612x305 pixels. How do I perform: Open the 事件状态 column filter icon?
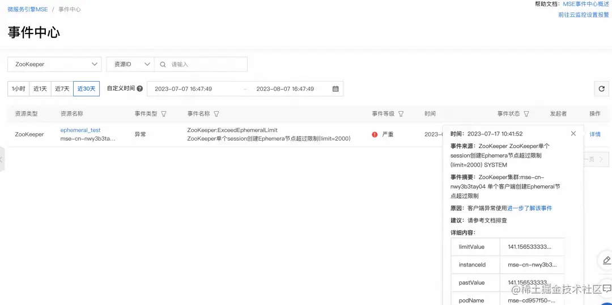click(x=526, y=114)
